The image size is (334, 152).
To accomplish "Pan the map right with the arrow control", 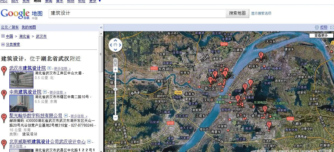I will [120, 45].
